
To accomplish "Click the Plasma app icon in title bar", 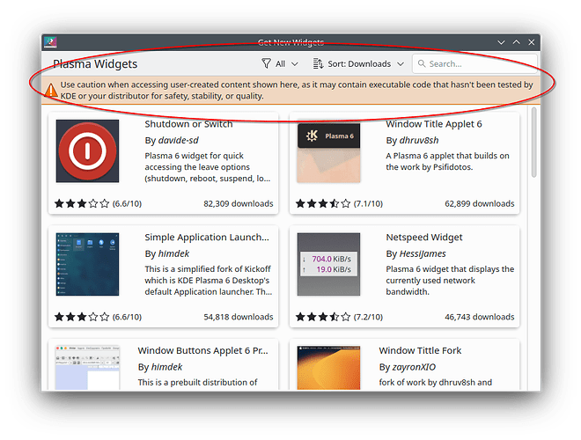I will click(50, 42).
